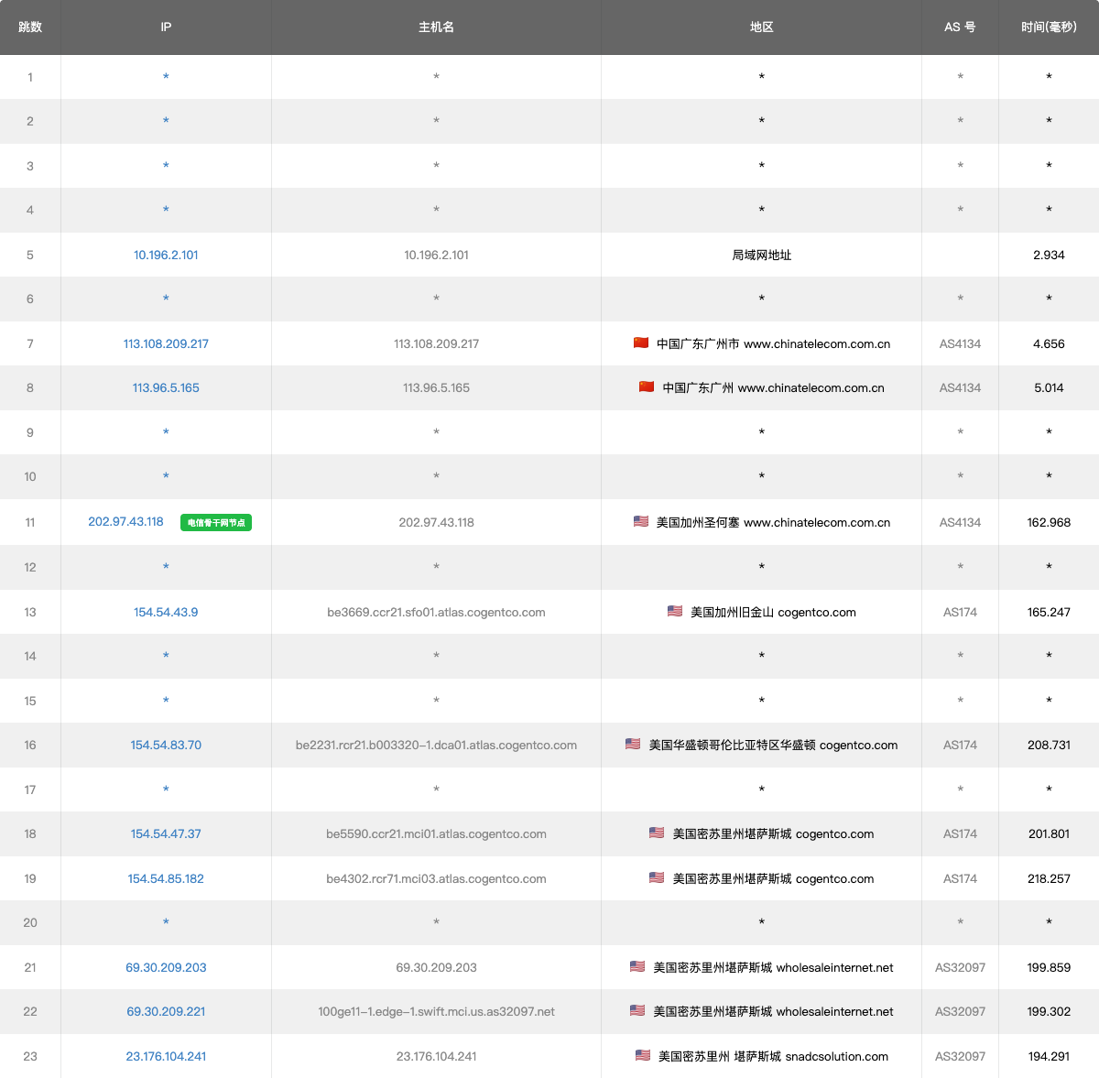Click the US flag in hop 18 row
This screenshot has height=1078, width=1099.
point(657,833)
